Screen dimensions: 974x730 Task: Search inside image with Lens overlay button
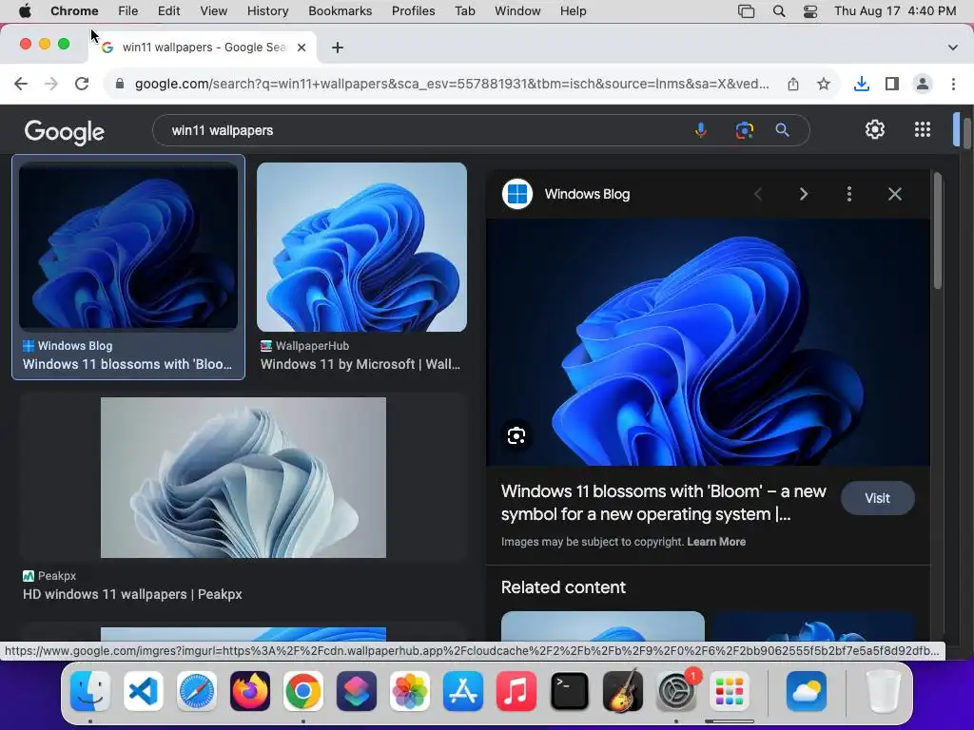516,435
